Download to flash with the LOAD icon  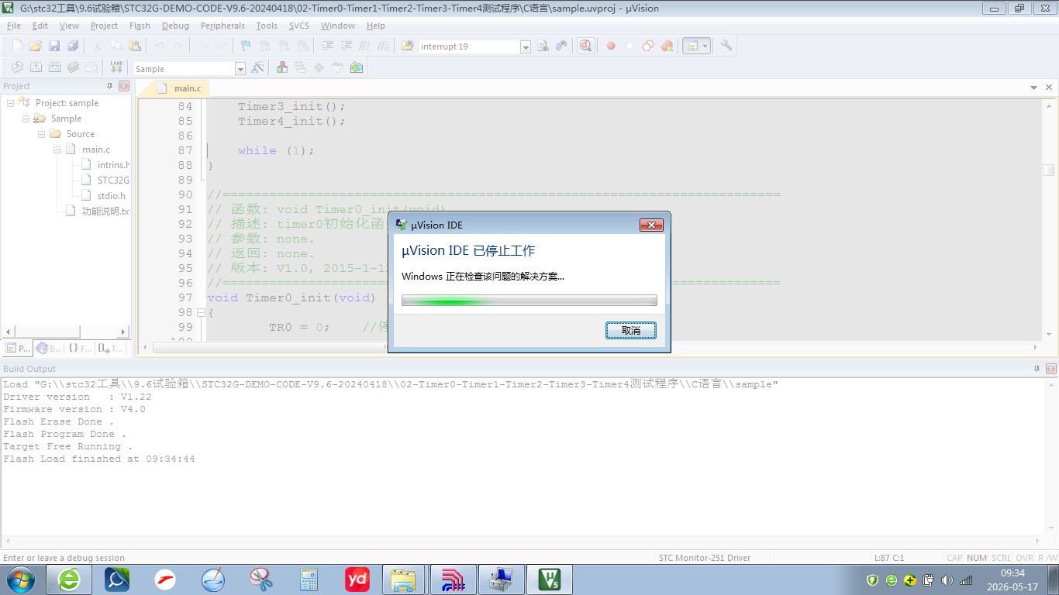116,68
